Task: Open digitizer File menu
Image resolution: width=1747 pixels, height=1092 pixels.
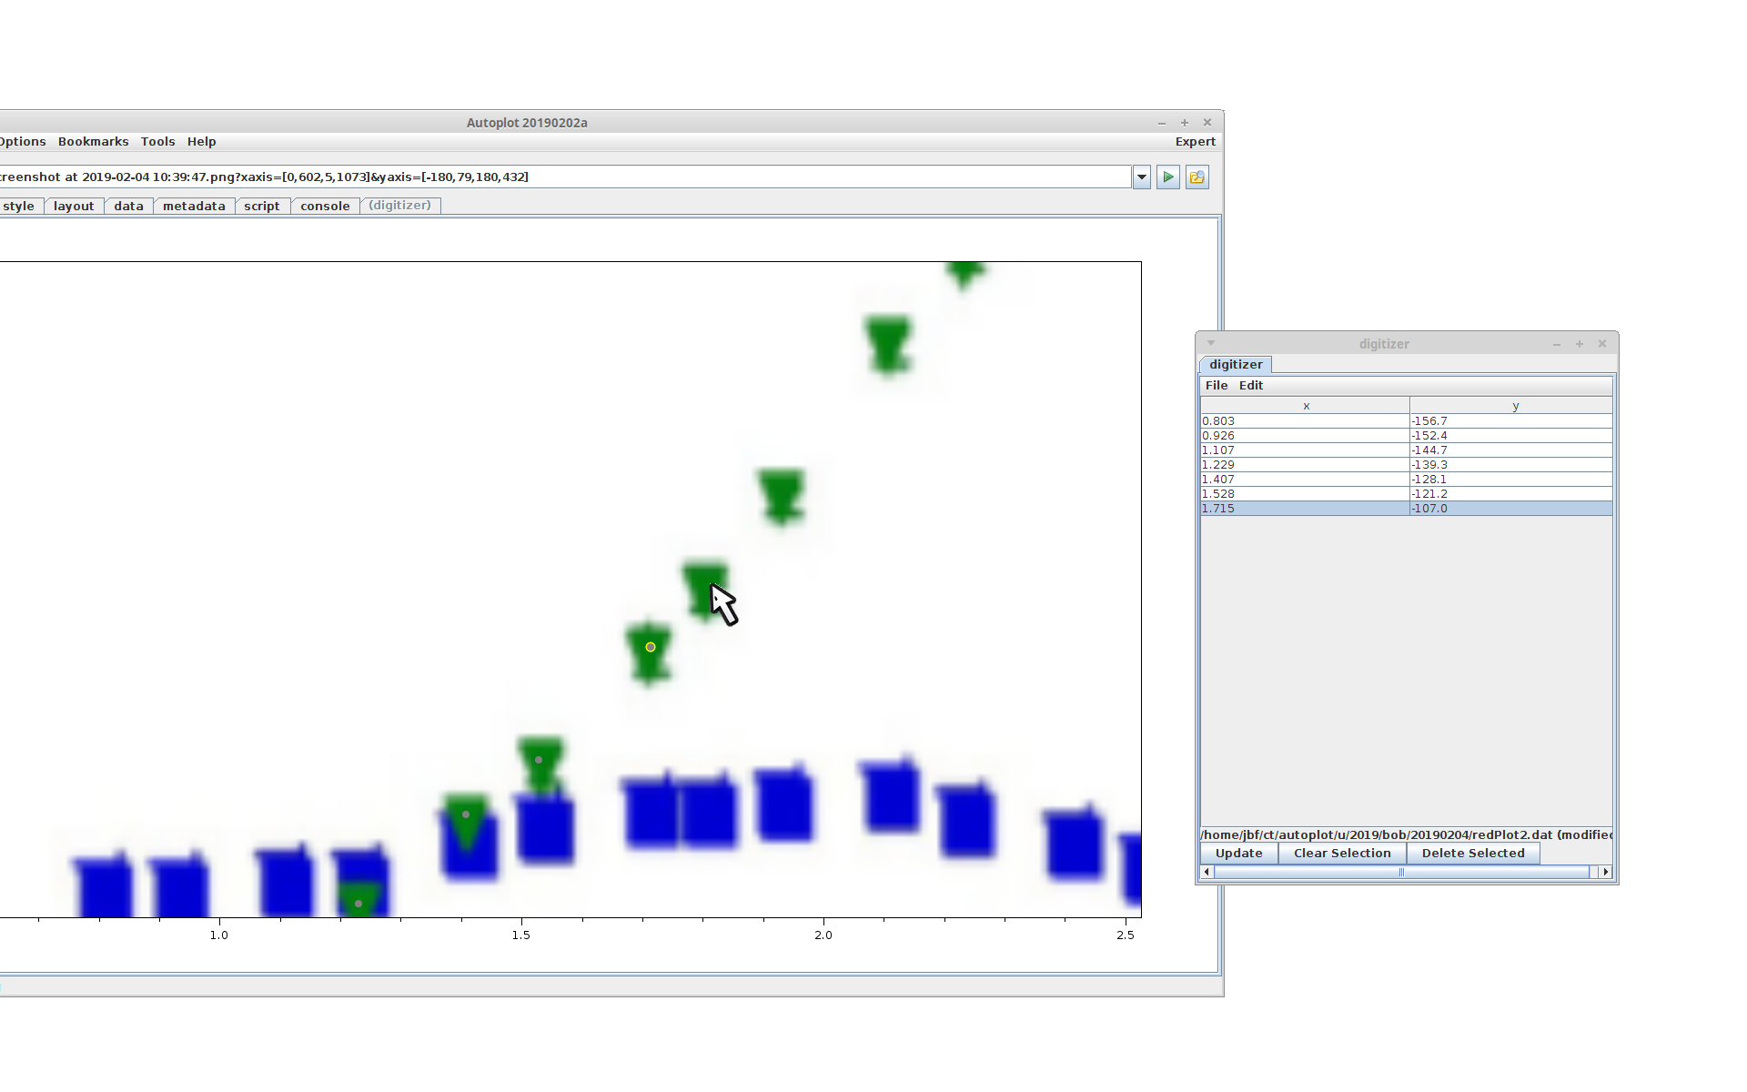Action: (1216, 386)
